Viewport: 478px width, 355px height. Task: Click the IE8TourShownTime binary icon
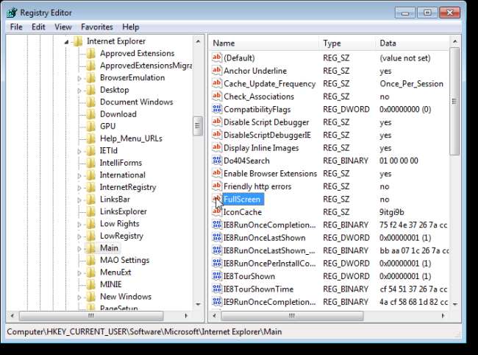[x=217, y=289]
